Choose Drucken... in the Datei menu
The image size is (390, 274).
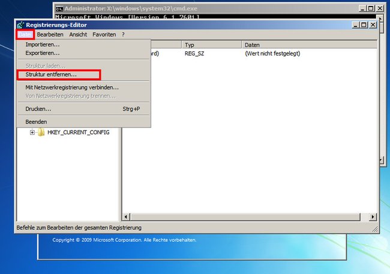(x=83, y=109)
